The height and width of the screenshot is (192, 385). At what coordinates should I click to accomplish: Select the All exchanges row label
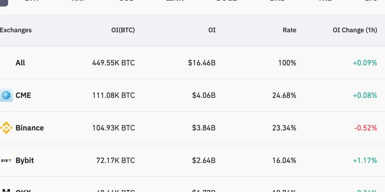[x=20, y=63]
